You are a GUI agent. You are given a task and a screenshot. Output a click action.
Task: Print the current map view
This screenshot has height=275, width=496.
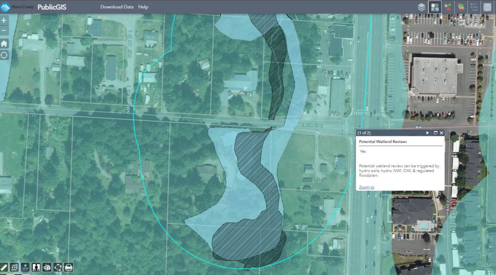click(x=69, y=267)
